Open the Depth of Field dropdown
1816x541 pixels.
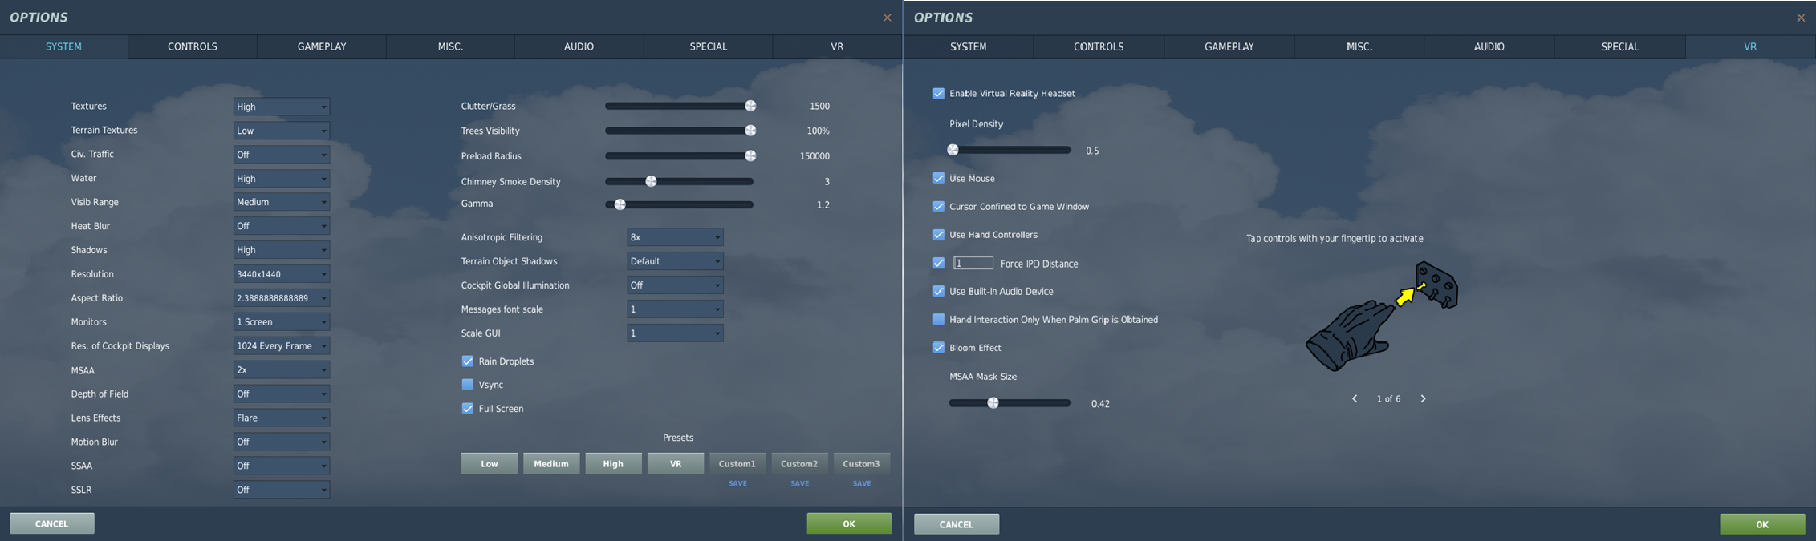(282, 394)
